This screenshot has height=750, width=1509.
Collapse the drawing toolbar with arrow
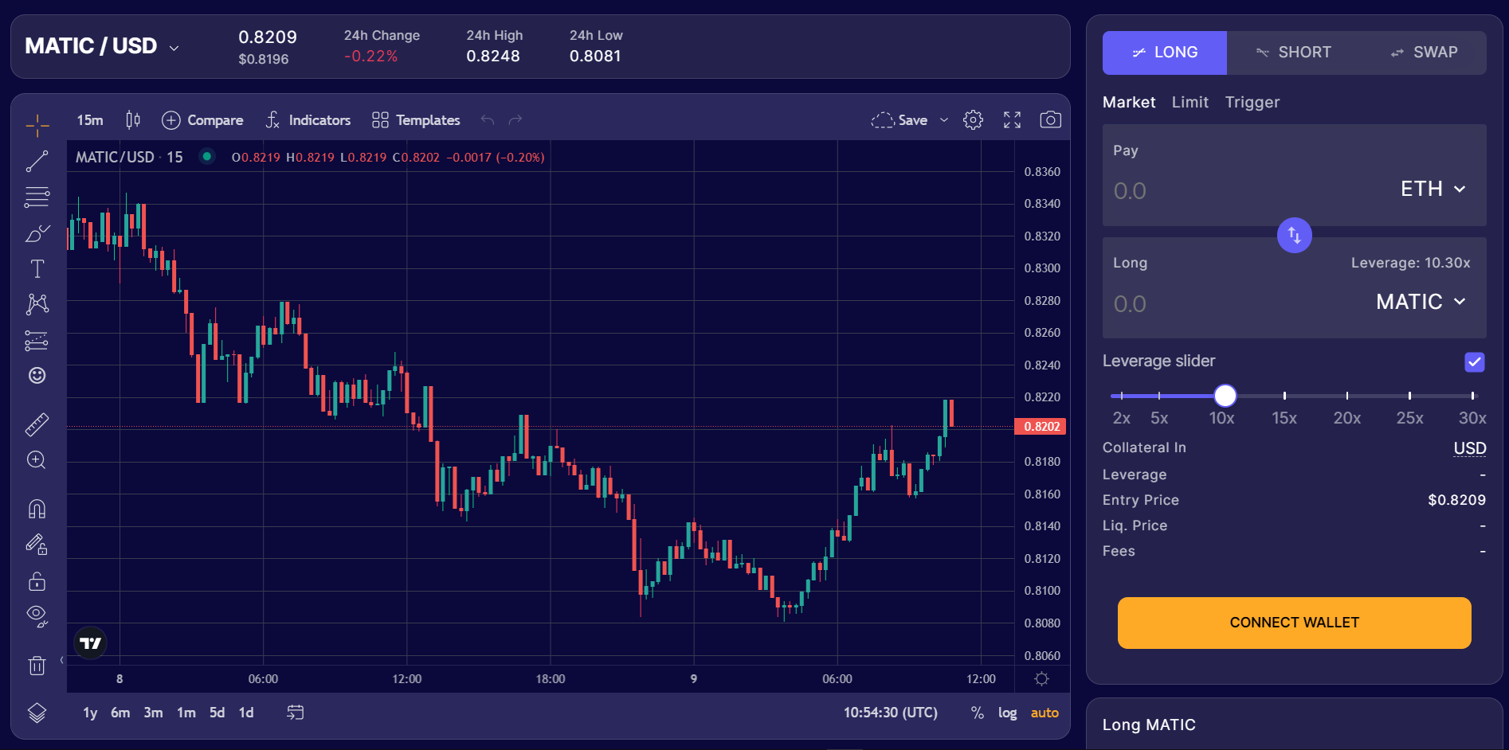[x=61, y=660]
